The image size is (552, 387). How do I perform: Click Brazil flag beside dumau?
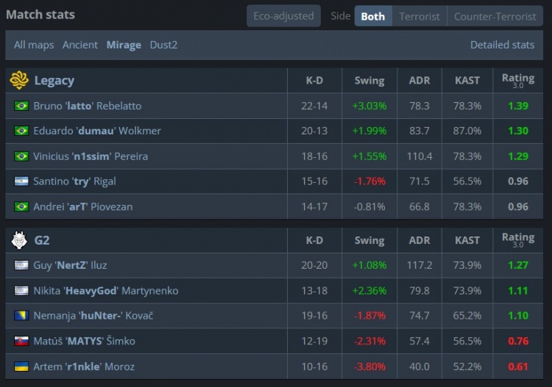pyautogui.click(x=21, y=131)
